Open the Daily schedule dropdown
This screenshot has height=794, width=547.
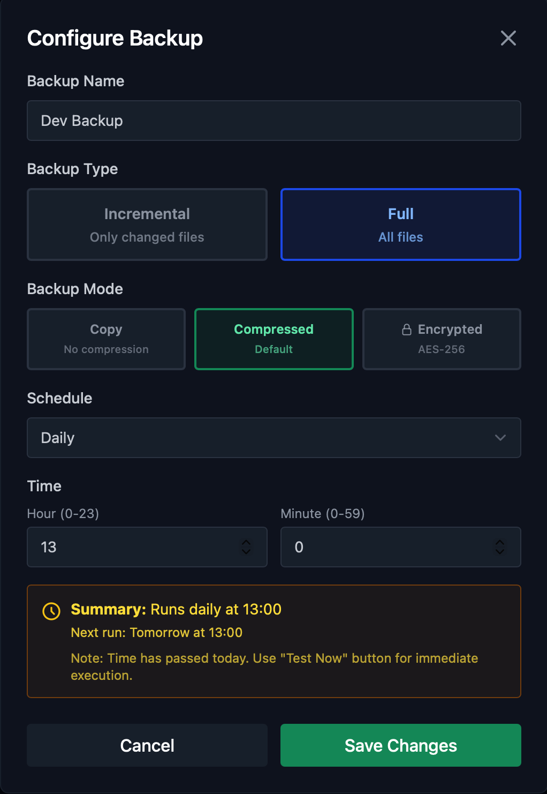273,438
